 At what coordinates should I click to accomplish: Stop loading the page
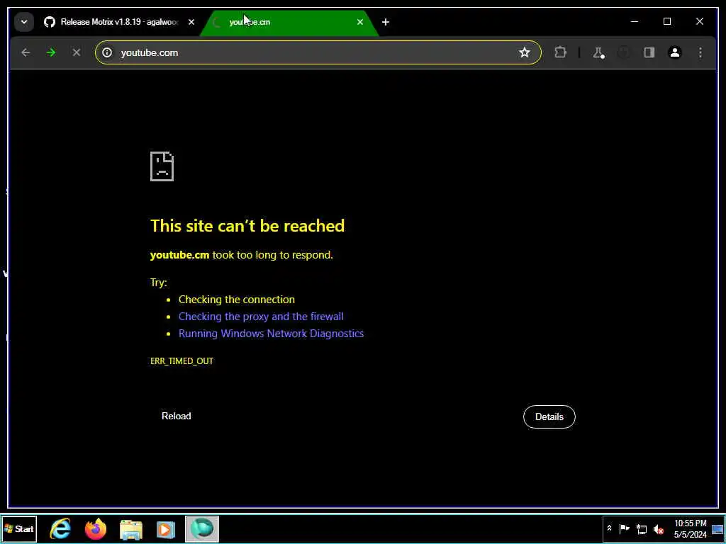[77, 52]
